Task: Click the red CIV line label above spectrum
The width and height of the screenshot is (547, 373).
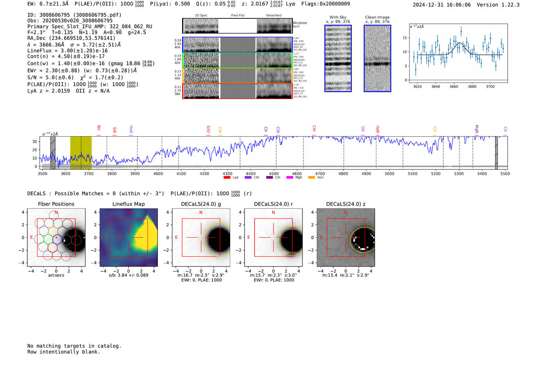Action: click(x=314, y=129)
